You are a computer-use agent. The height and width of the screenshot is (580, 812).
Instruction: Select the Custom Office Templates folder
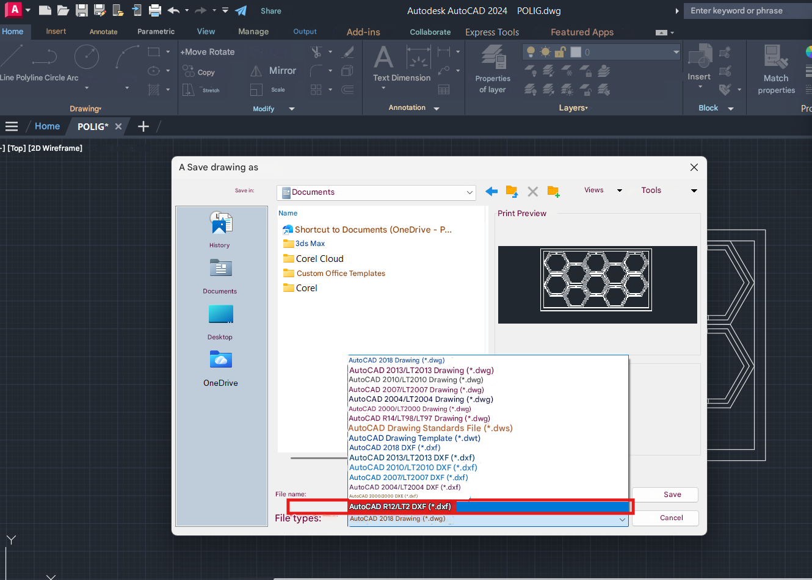click(x=334, y=274)
